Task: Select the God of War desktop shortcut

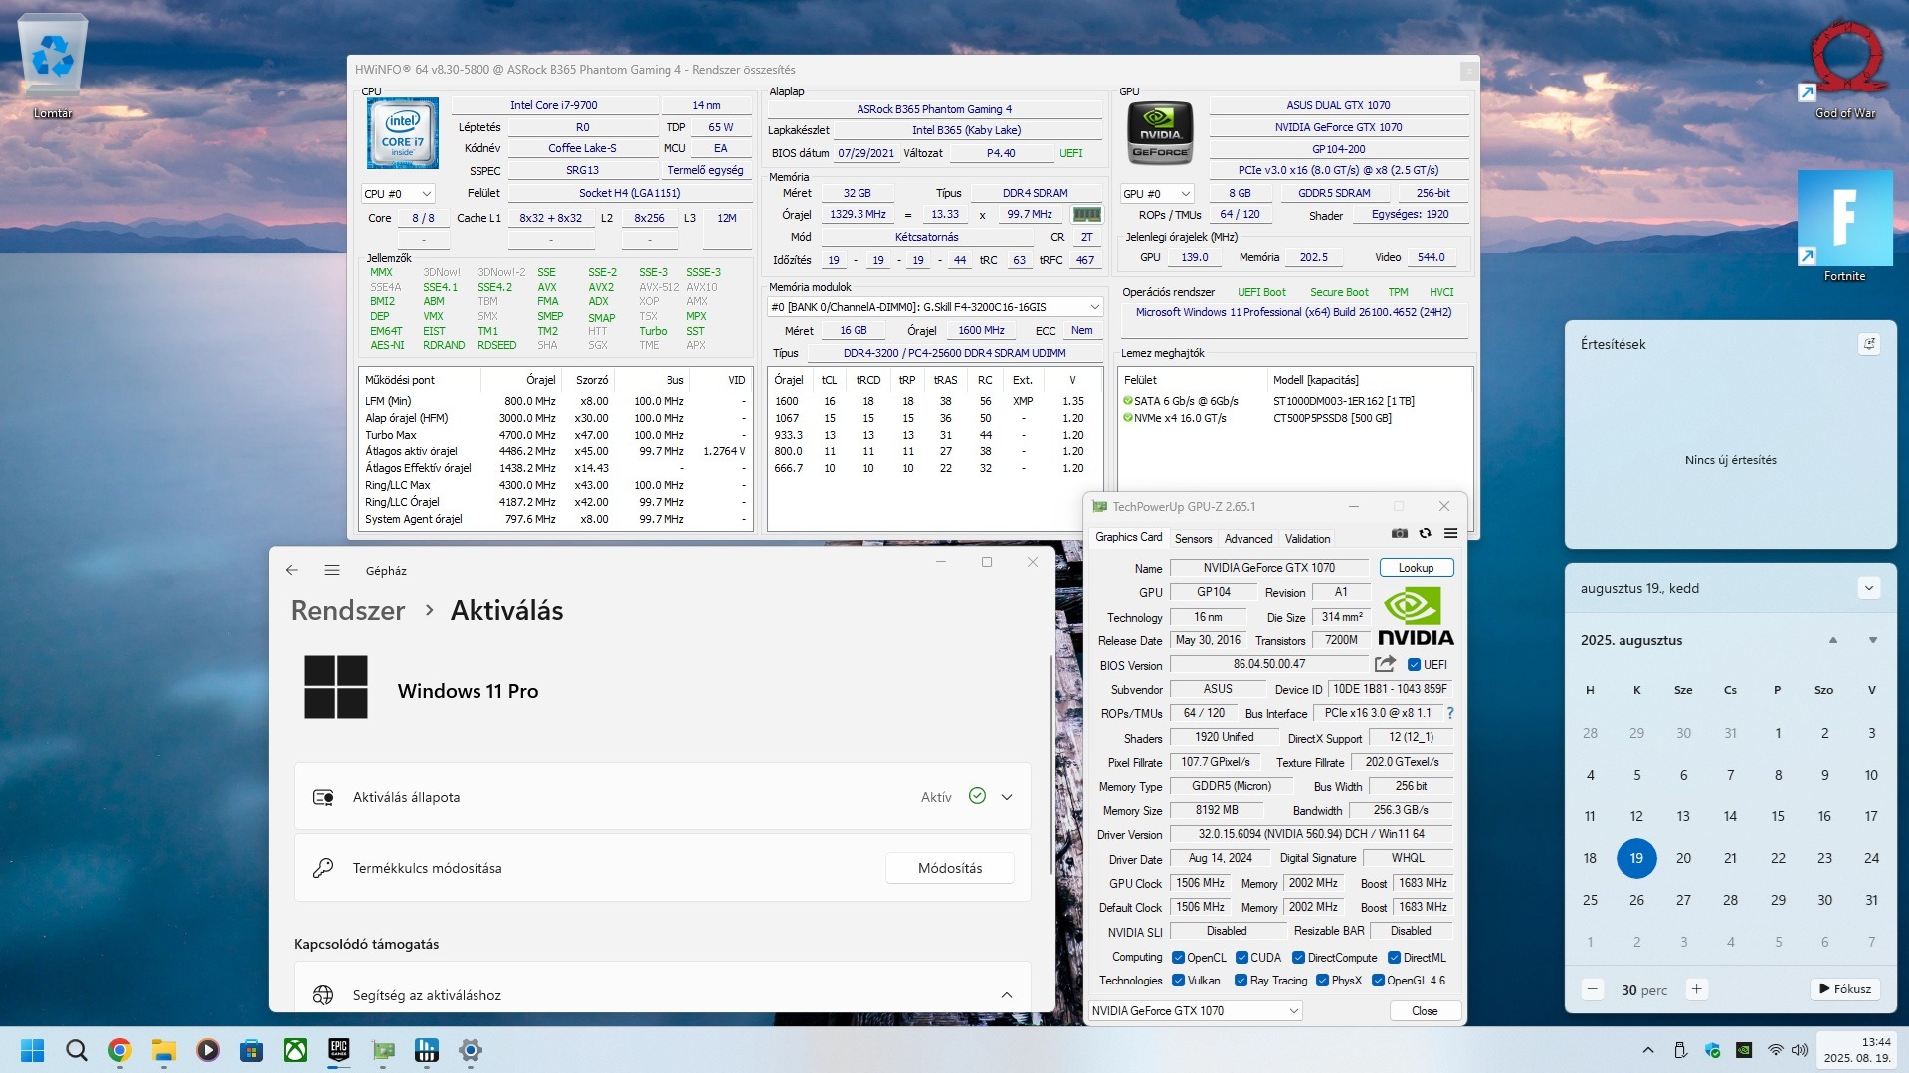Action: tap(1846, 70)
